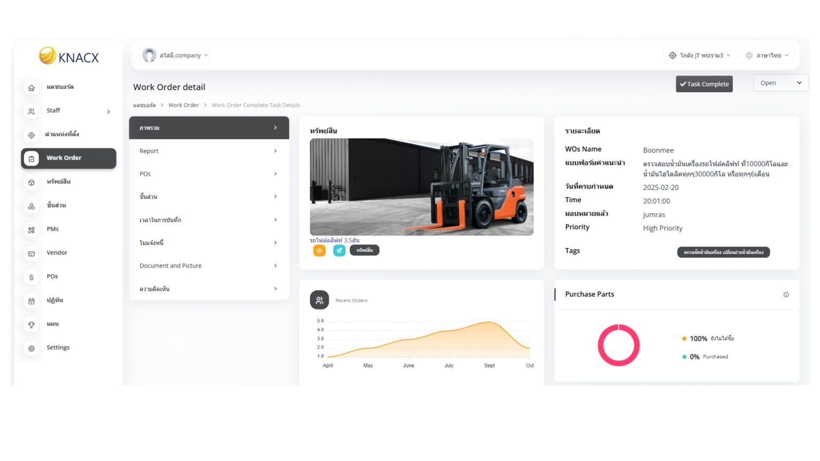This screenshot has width=820, height=461.
Task: Open the Report section
Action: (x=208, y=150)
